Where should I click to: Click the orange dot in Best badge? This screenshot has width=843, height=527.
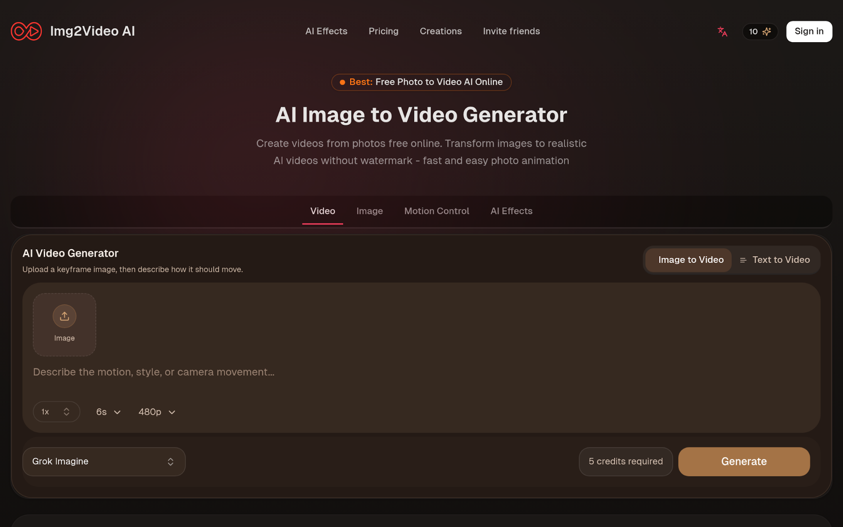[x=342, y=82]
